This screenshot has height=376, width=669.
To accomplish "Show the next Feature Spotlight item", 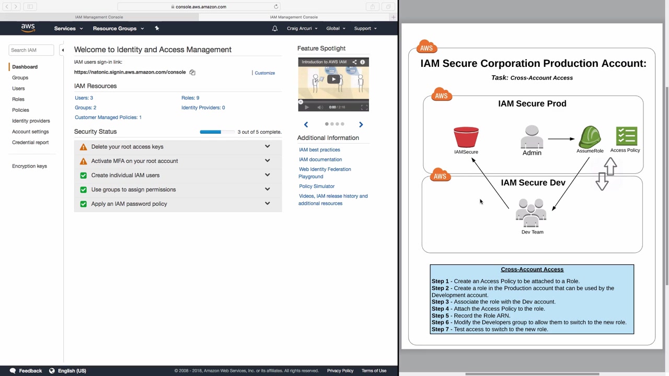I will point(361,124).
